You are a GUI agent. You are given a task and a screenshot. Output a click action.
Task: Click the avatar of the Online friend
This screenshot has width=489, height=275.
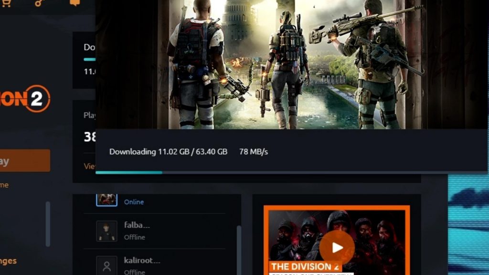pos(106,200)
